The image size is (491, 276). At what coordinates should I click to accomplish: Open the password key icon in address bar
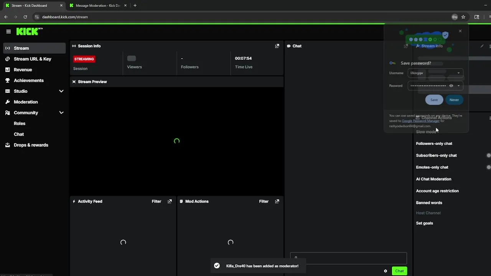point(455,17)
